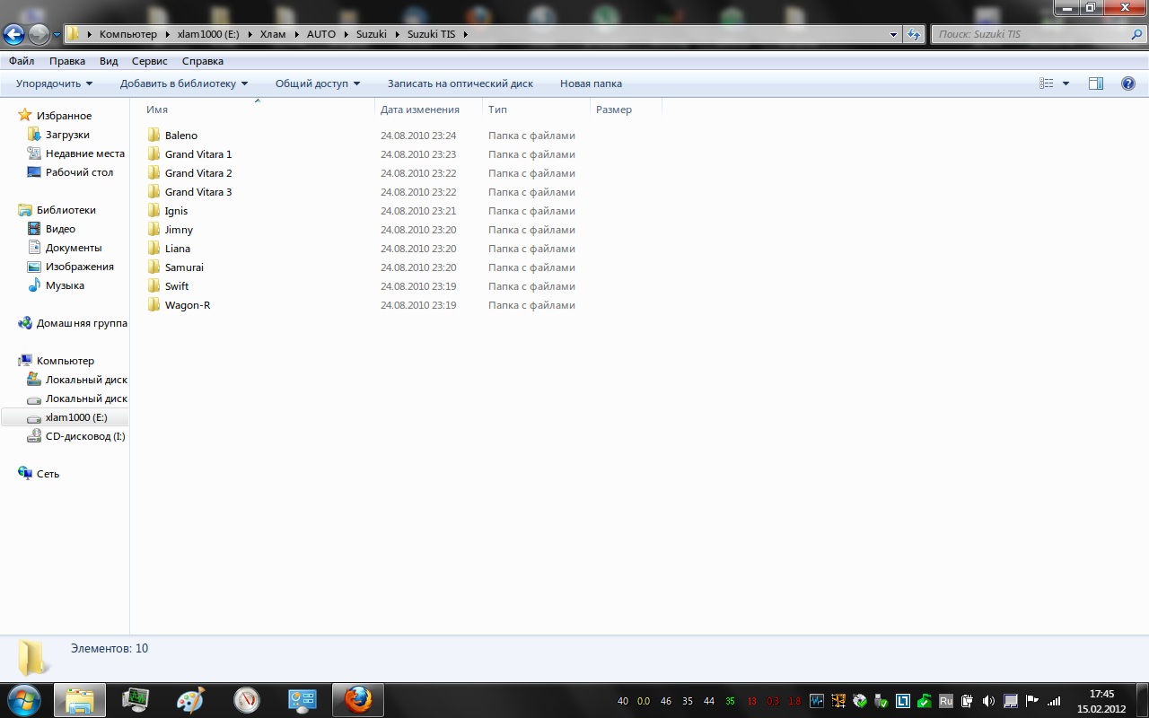The height and width of the screenshot is (718, 1149).
Task: Expand the change view dropdown arrow
Action: (1066, 83)
